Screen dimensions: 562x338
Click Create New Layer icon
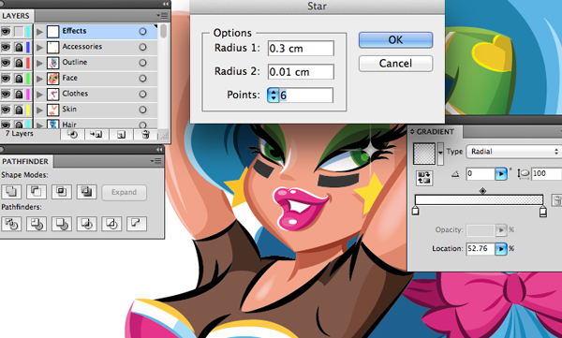pyautogui.click(x=121, y=135)
